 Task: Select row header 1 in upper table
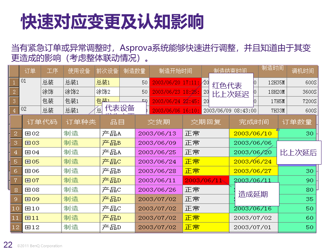pos(14,83)
